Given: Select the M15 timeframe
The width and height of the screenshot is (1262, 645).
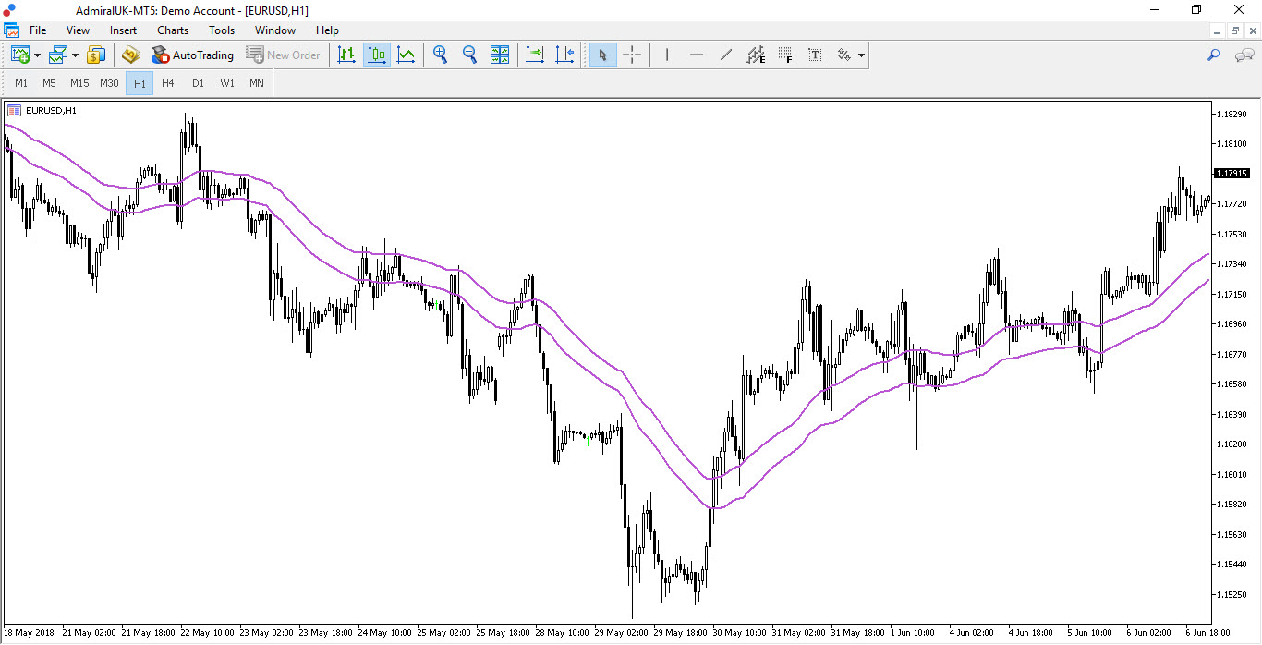Looking at the screenshot, I should 79,83.
